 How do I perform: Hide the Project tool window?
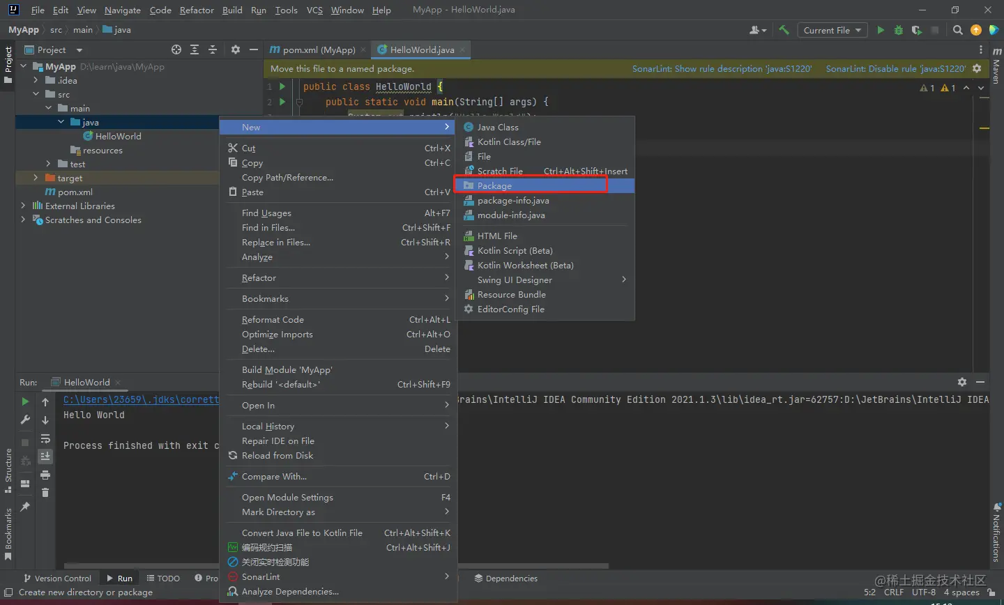[254, 49]
